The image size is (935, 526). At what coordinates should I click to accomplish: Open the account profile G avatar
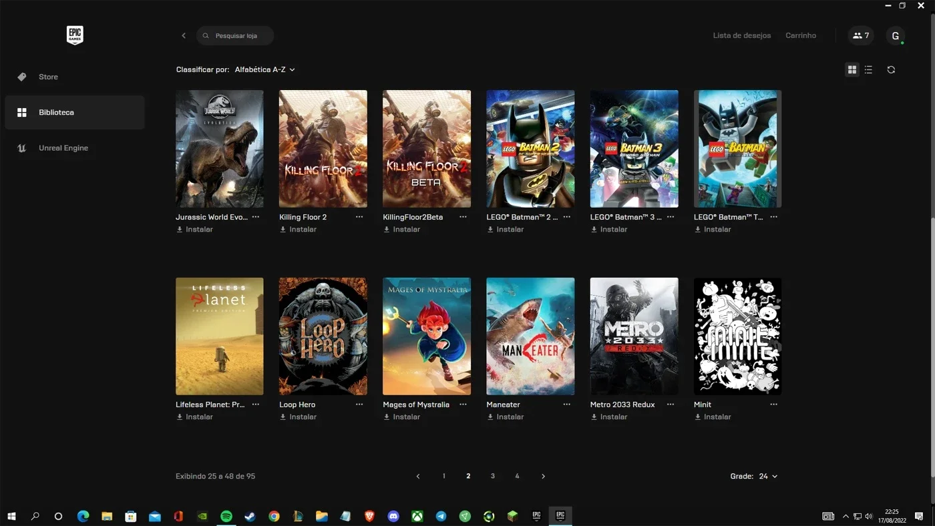tap(896, 35)
